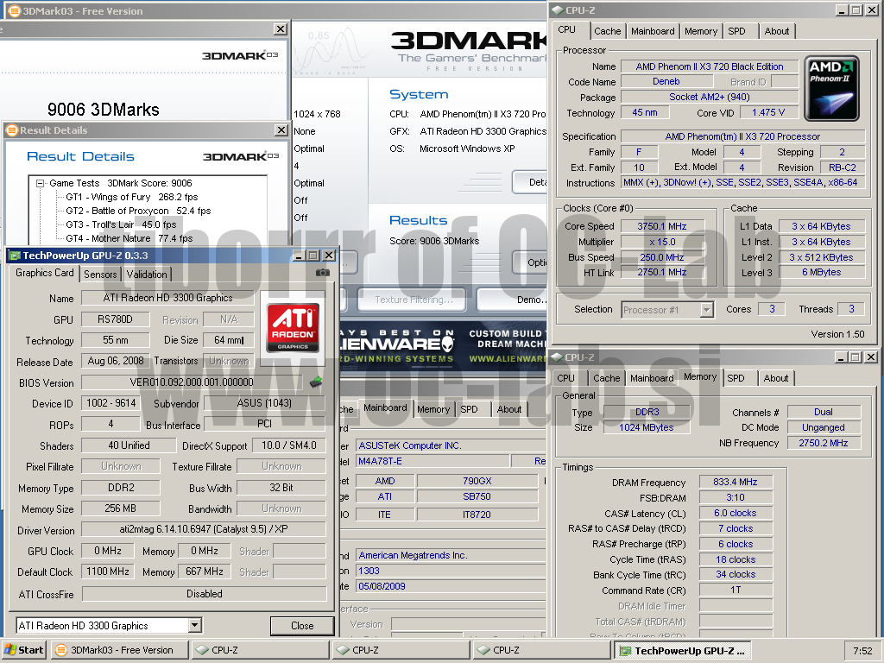Click the Details button under System in 3DMark03
The width and height of the screenshot is (884, 663).
(x=530, y=182)
